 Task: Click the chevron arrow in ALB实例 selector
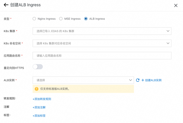(x=131, y=80)
